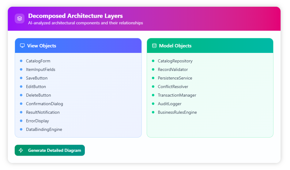
Task: Select the Model Objects panel header
Action: click(x=210, y=46)
